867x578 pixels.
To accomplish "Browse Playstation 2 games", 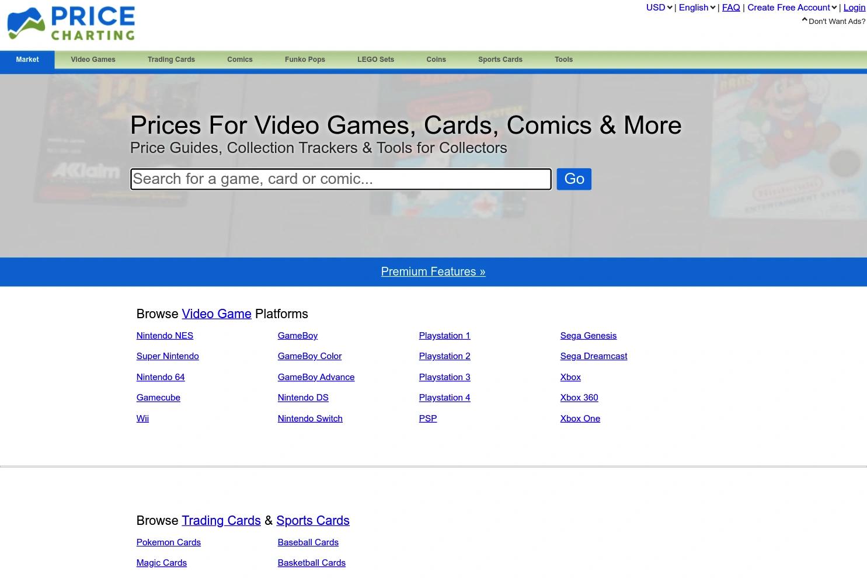I will point(444,356).
